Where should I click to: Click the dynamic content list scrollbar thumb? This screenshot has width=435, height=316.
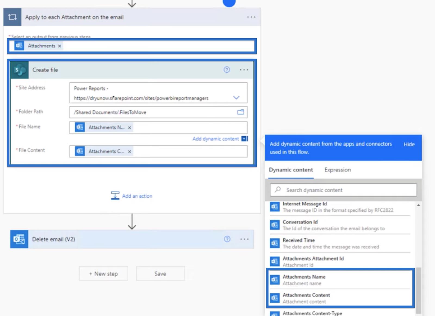(418, 290)
